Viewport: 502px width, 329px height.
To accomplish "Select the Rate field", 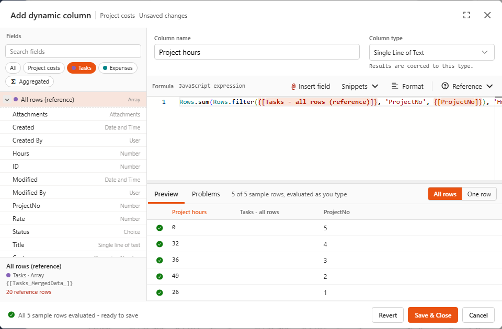I will 73,219.
